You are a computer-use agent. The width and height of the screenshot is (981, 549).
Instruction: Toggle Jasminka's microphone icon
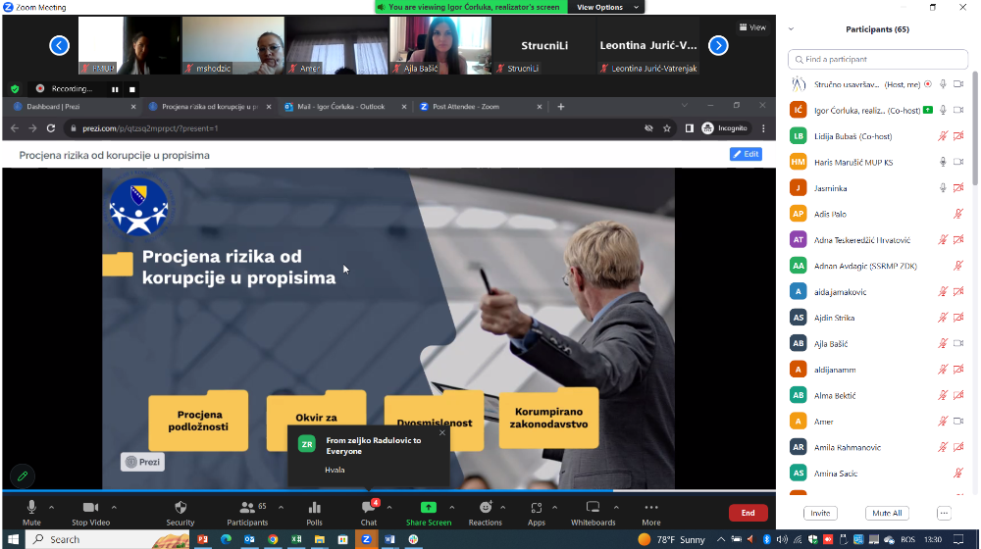[x=943, y=187]
